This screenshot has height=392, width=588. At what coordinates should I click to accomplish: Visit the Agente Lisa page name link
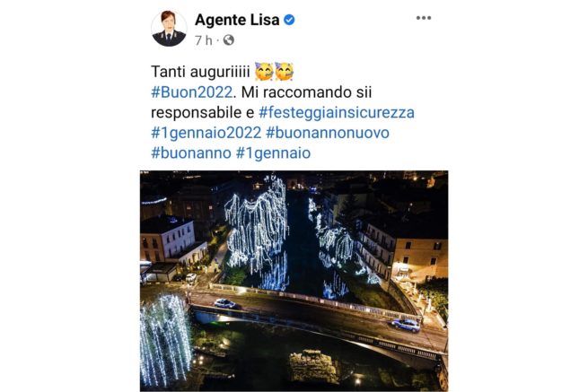click(237, 20)
